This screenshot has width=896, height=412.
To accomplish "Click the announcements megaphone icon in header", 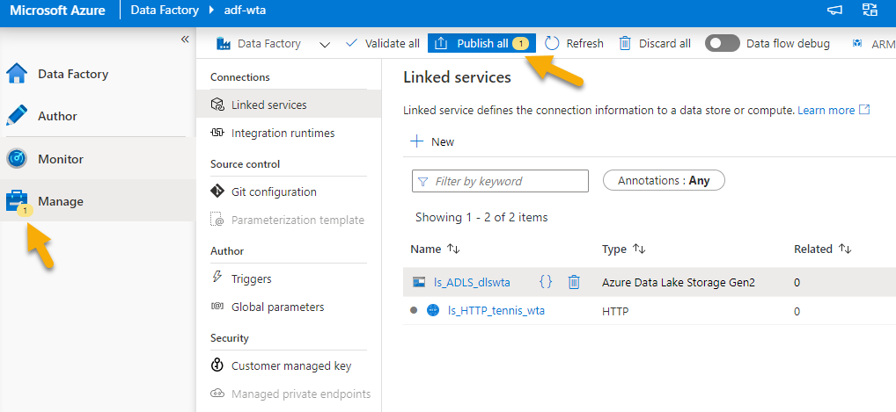I will [x=834, y=11].
